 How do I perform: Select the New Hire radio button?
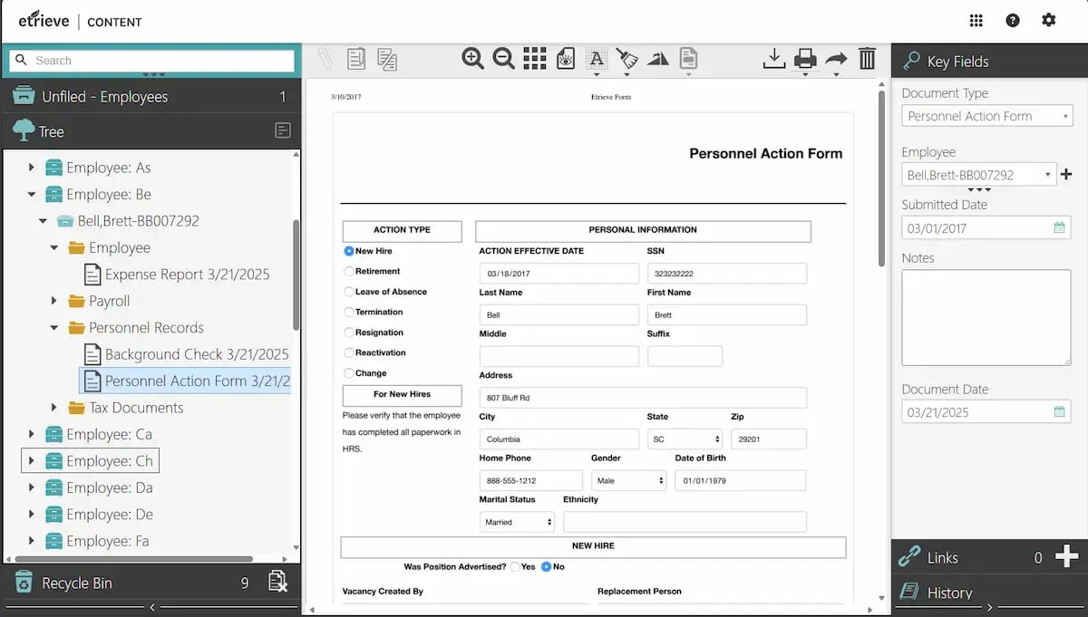click(348, 251)
